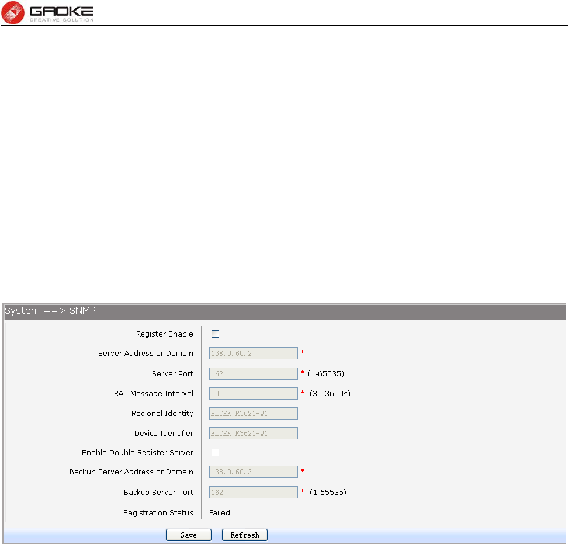Refresh the SNMP page
The height and width of the screenshot is (544, 568).
pyautogui.click(x=244, y=535)
